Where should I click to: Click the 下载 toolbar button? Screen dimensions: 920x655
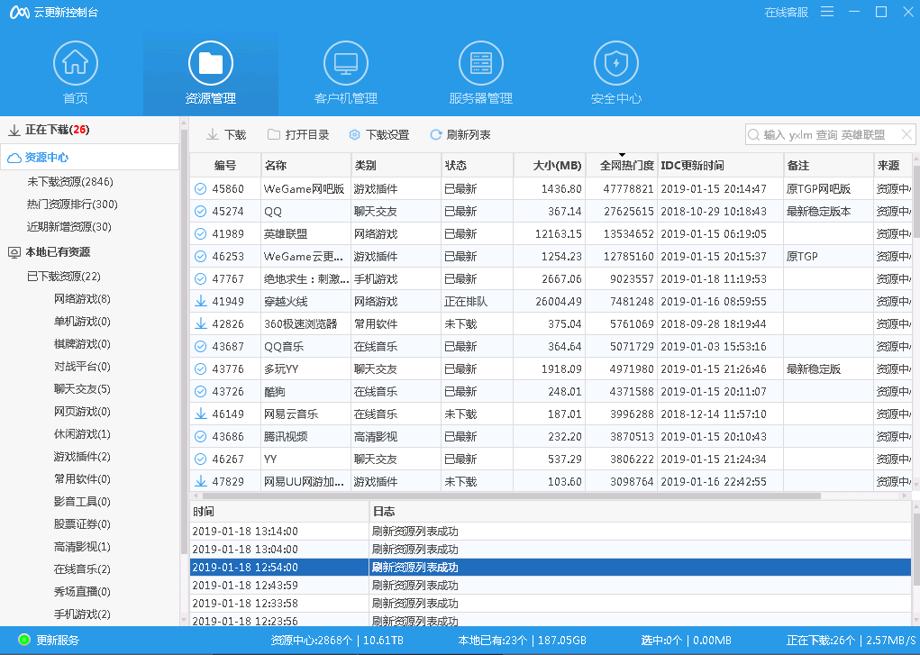226,135
